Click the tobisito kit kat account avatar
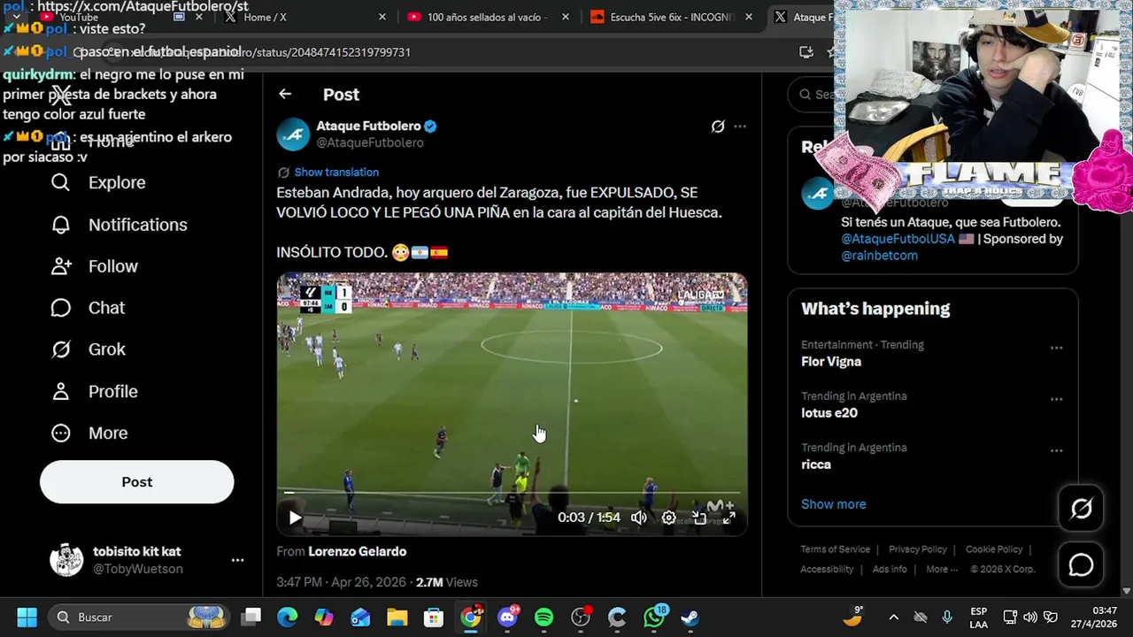 66,560
